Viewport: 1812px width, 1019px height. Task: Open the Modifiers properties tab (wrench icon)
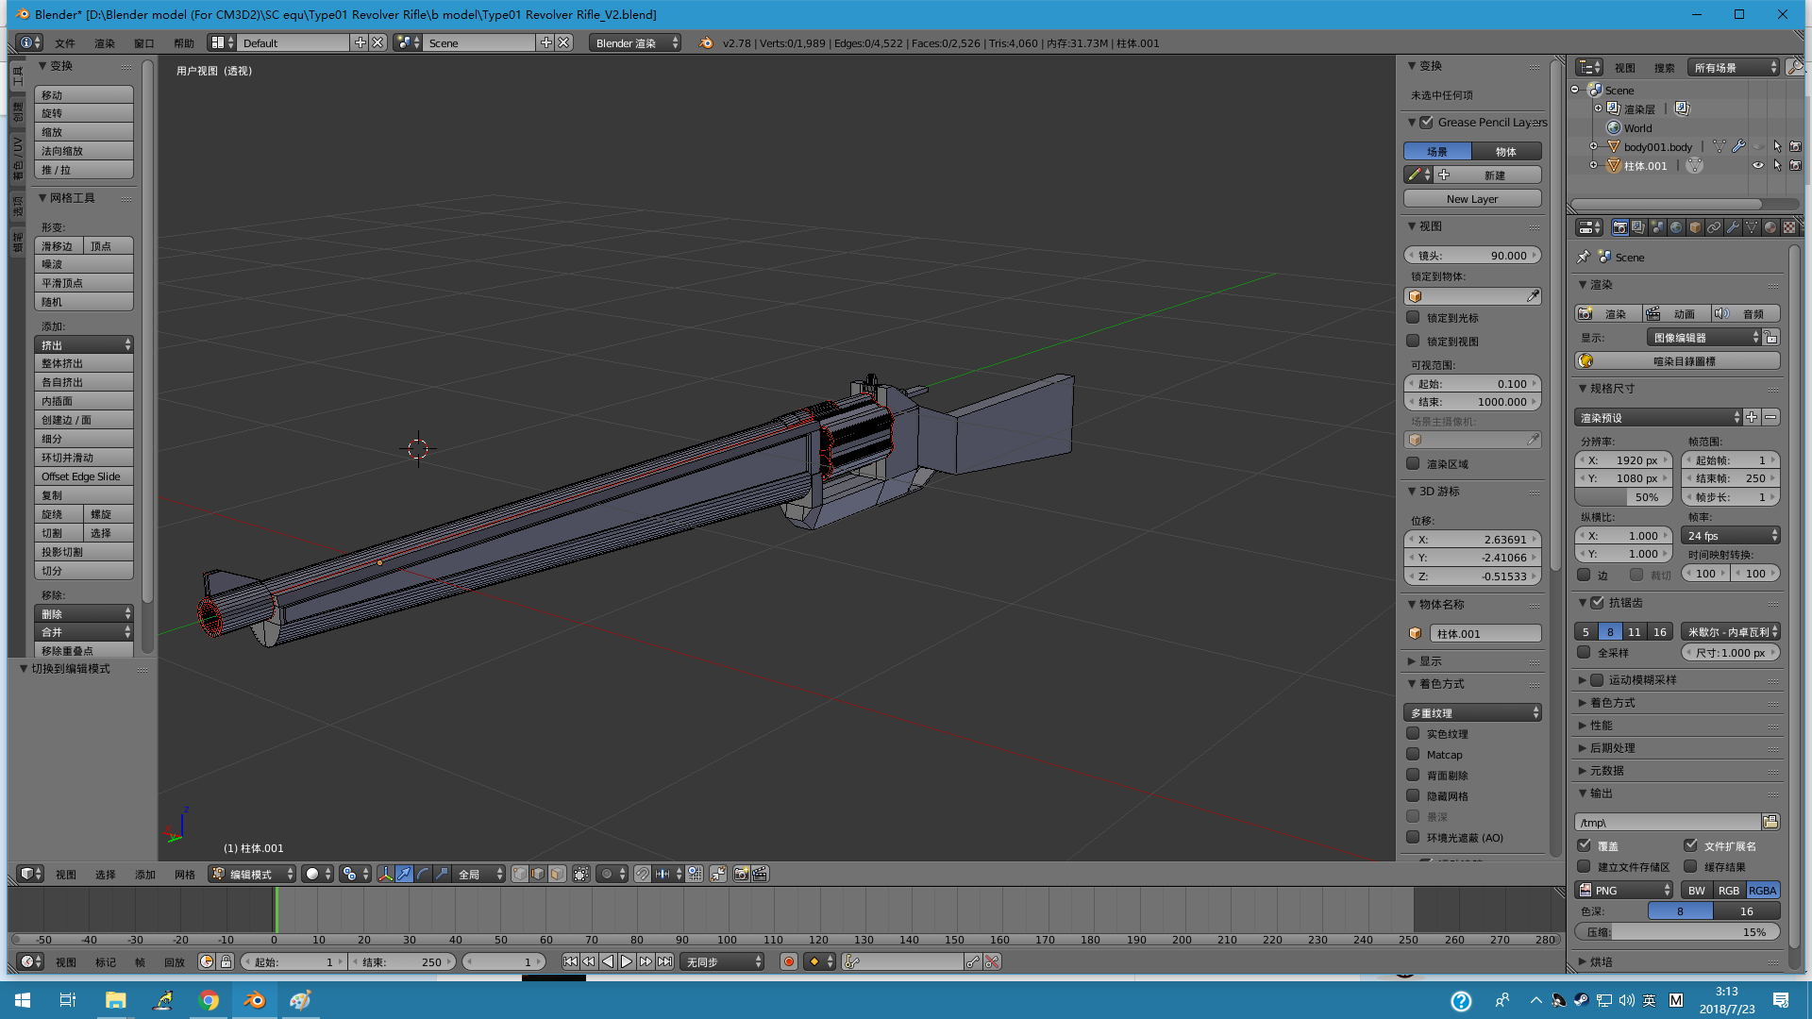(x=1733, y=227)
